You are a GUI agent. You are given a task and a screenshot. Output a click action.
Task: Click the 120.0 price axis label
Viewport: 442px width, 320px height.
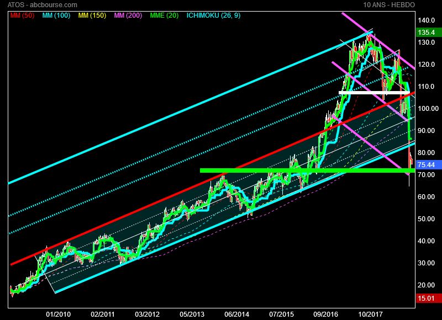pos(426,65)
